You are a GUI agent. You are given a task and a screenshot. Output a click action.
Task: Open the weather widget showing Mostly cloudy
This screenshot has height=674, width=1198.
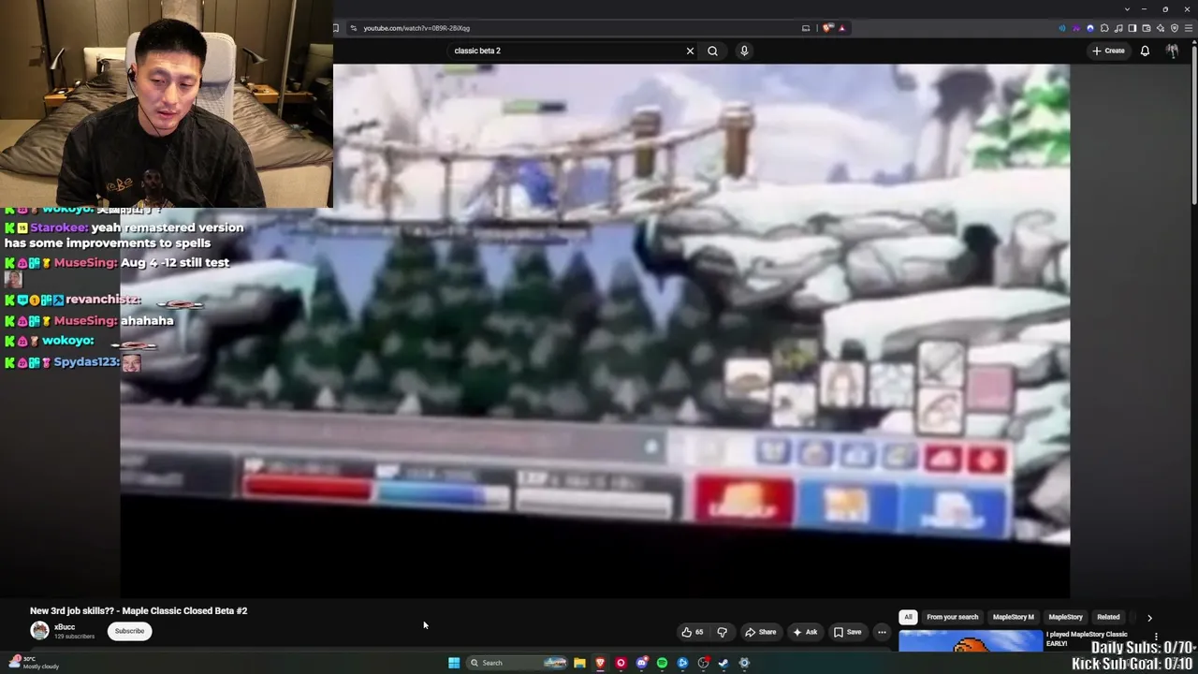[x=33, y=663]
